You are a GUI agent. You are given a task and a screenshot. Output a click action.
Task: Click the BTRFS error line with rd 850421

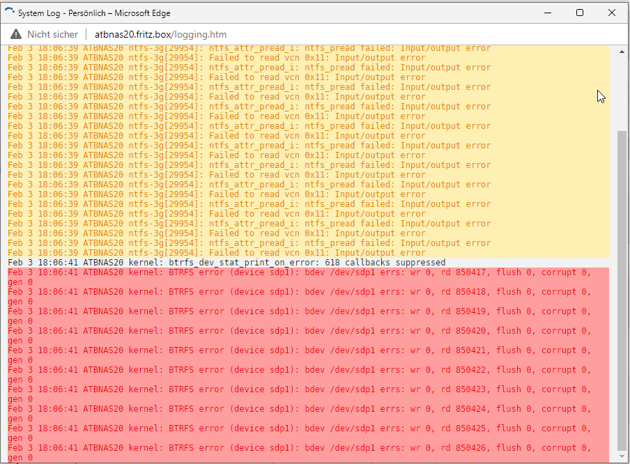308,355
